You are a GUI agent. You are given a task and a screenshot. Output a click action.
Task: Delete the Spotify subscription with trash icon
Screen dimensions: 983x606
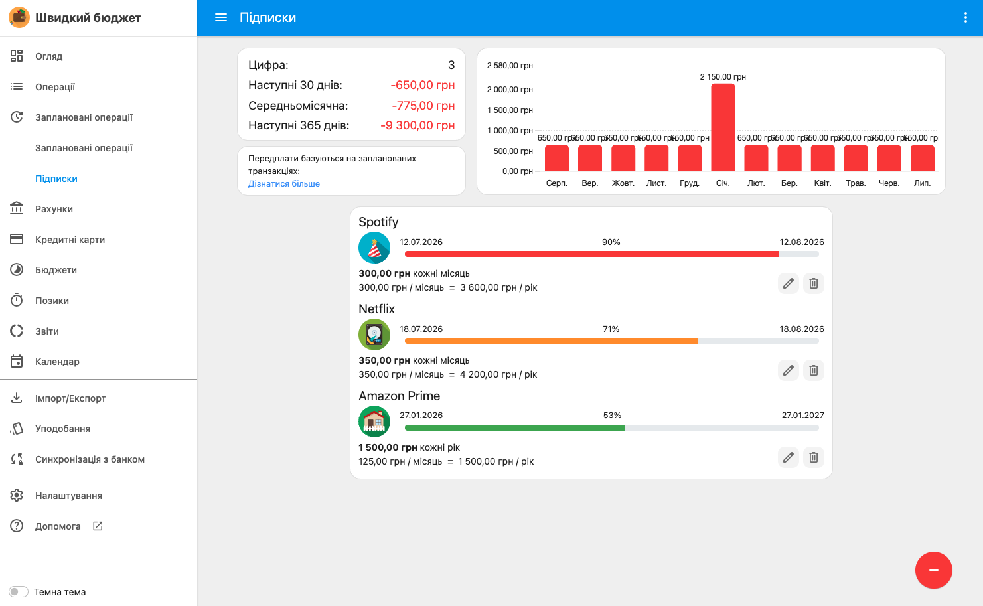[x=814, y=283]
